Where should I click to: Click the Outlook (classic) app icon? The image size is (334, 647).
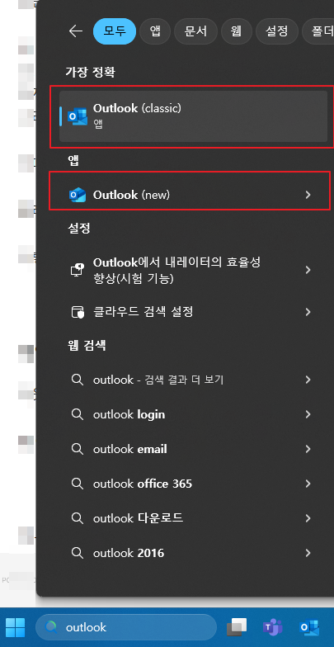78,116
